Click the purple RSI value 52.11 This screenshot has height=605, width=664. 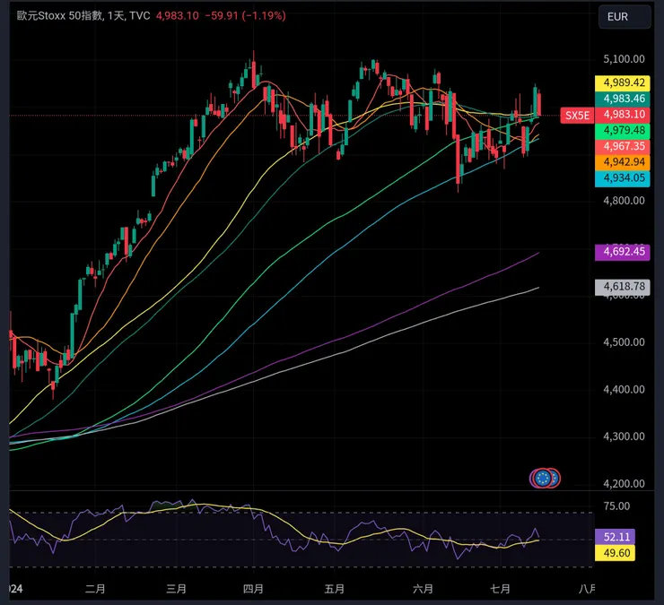click(x=616, y=537)
